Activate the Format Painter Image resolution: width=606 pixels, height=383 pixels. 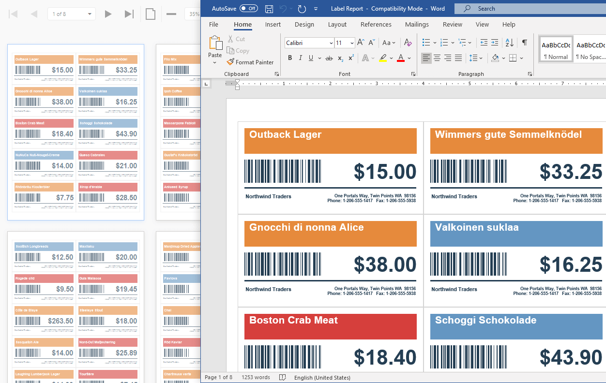tap(250, 62)
